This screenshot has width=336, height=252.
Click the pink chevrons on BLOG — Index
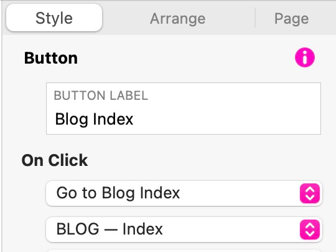coord(310,230)
